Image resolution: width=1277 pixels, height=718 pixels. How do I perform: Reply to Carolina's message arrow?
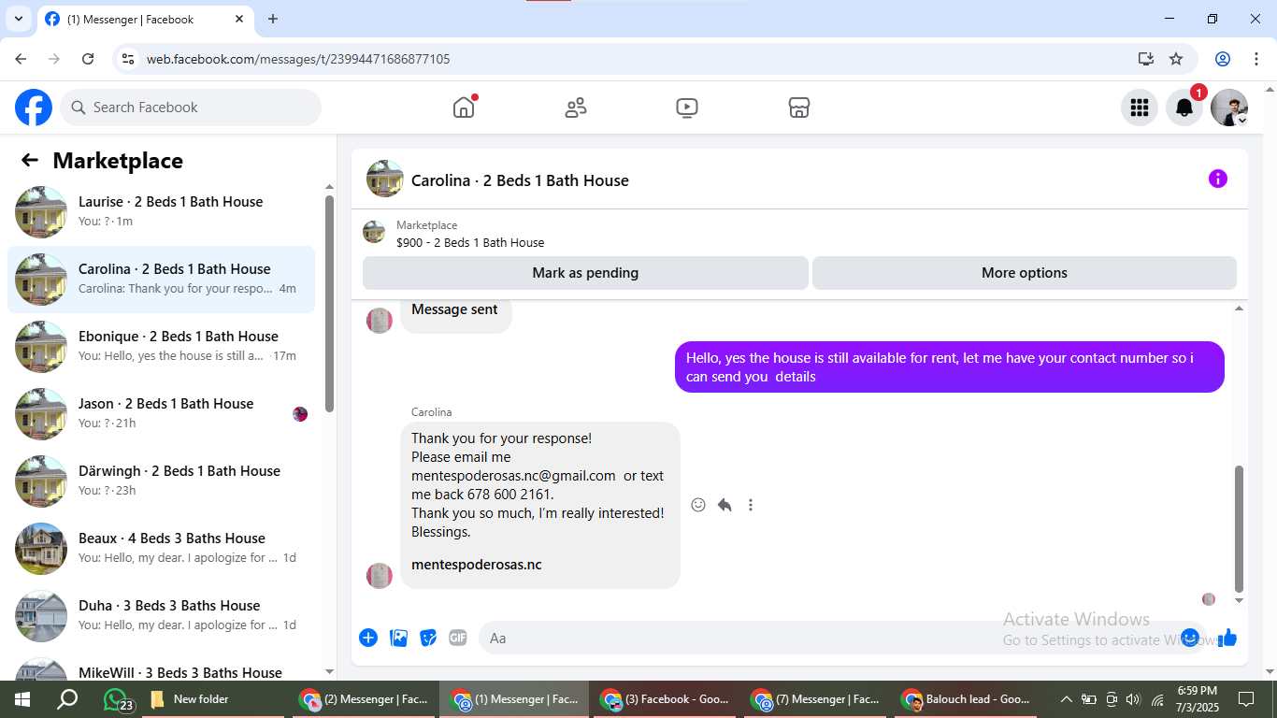click(x=725, y=505)
